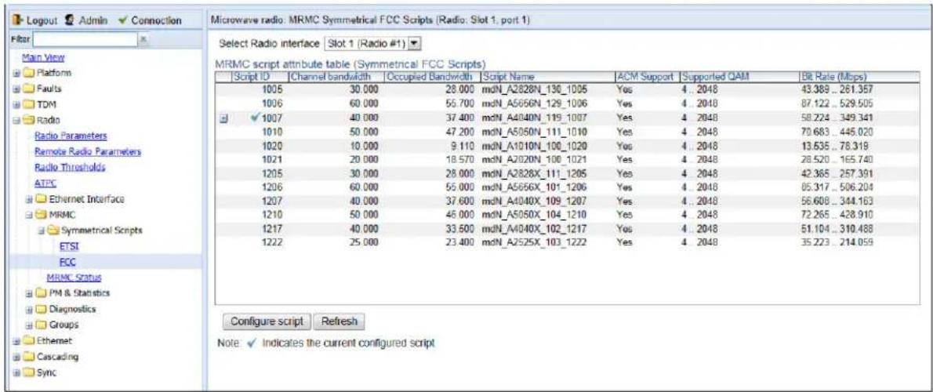Image resolution: width=933 pixels, height=392 pixels.
Task: Click the Radio open folder icon
Action: 30,121
